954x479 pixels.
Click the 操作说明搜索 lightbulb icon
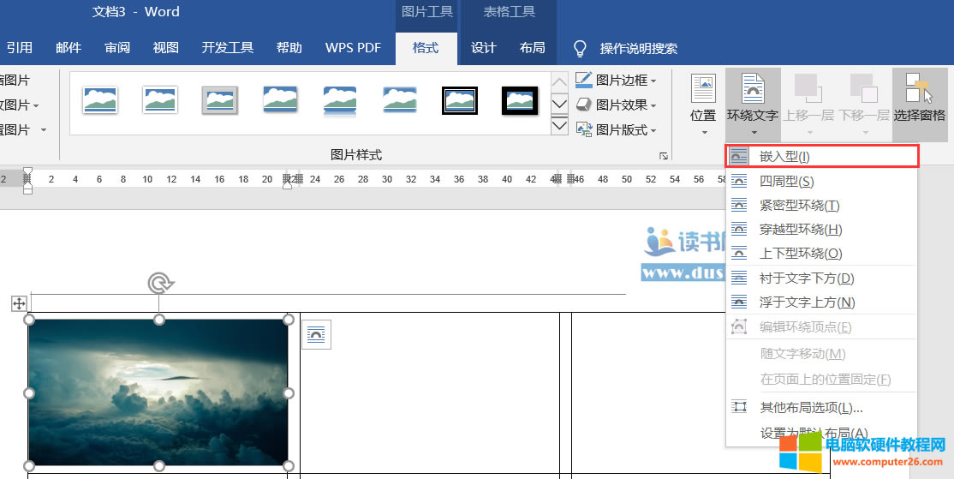pyautogui.click(x=580, y=48)
